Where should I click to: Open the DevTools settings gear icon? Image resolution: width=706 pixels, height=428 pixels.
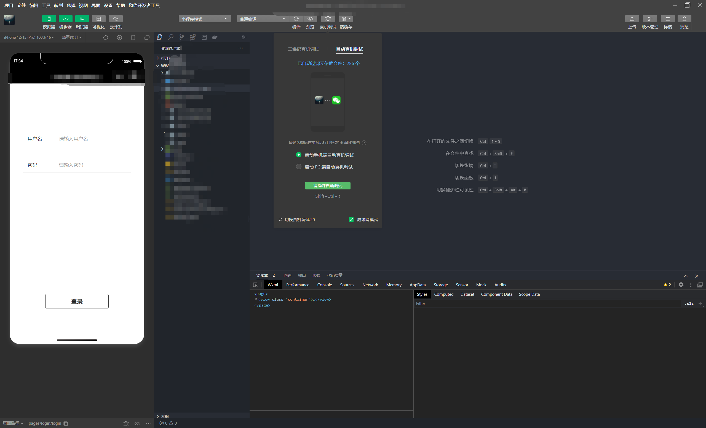[x=681, y=285]
